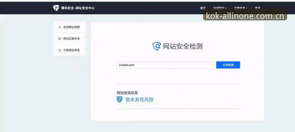Viewport: 295px width, 132px height.
Task: Click the Tencent Security shield logo
Action: tap(56, 8)
